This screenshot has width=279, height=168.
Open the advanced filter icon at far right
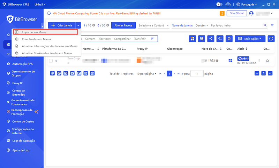coord(272,25)
